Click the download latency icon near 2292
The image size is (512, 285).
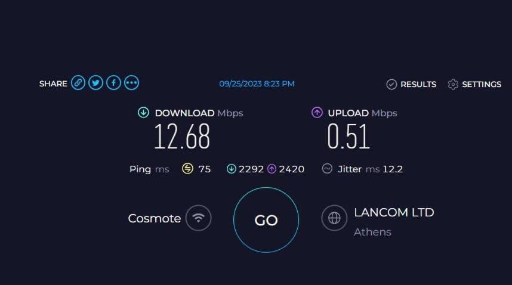[x=231, y=169]
